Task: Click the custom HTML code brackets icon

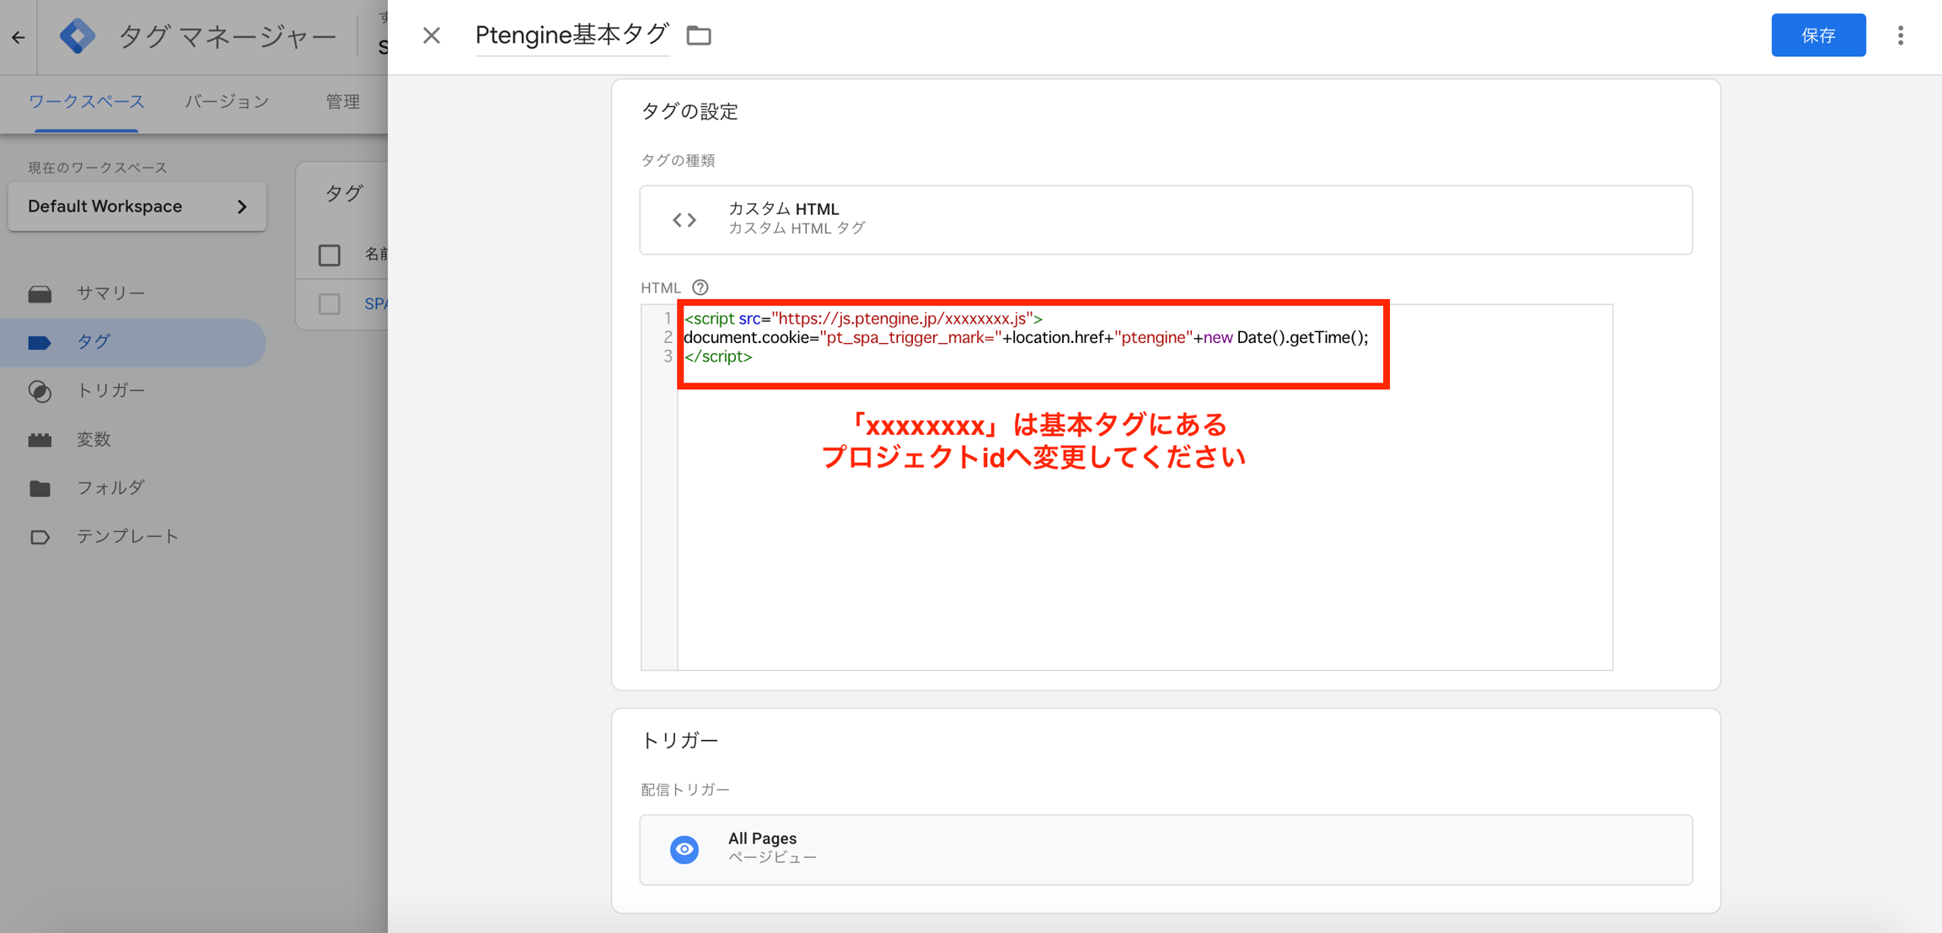Action: [684, 220]
